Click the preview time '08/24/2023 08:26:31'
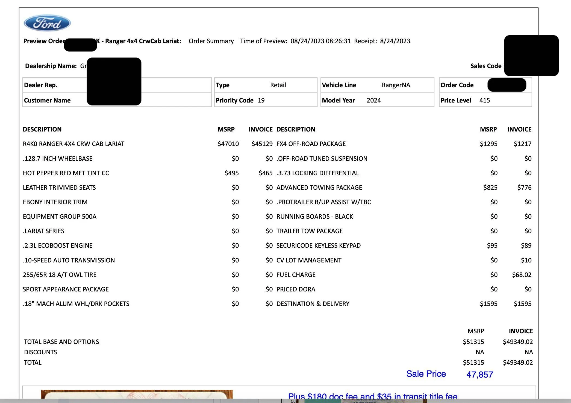Image resolution: width=571 pixels, height=403 pixels. tap(320, 41)
